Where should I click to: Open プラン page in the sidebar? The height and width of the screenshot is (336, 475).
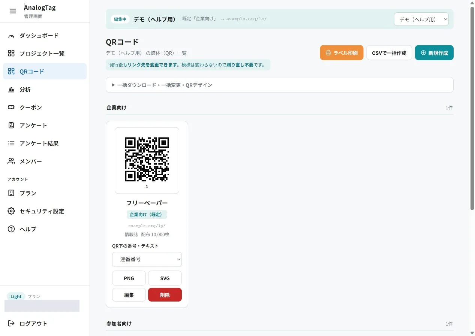(45, 193)
